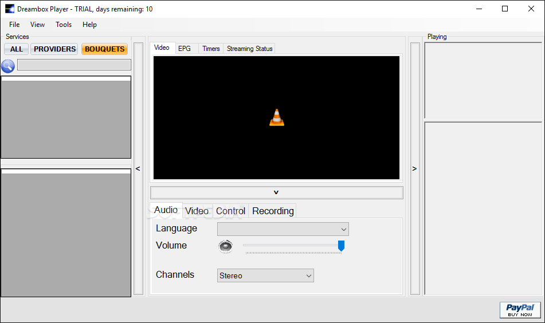Collapse the right Playing panel
The height and width of the screenshot is (323, 545).
[415, 169]
